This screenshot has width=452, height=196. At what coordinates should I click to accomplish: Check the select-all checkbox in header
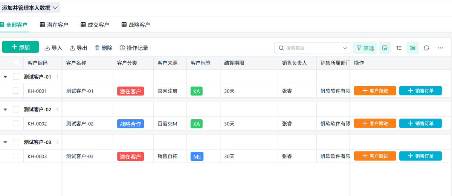tap(16, 63)
